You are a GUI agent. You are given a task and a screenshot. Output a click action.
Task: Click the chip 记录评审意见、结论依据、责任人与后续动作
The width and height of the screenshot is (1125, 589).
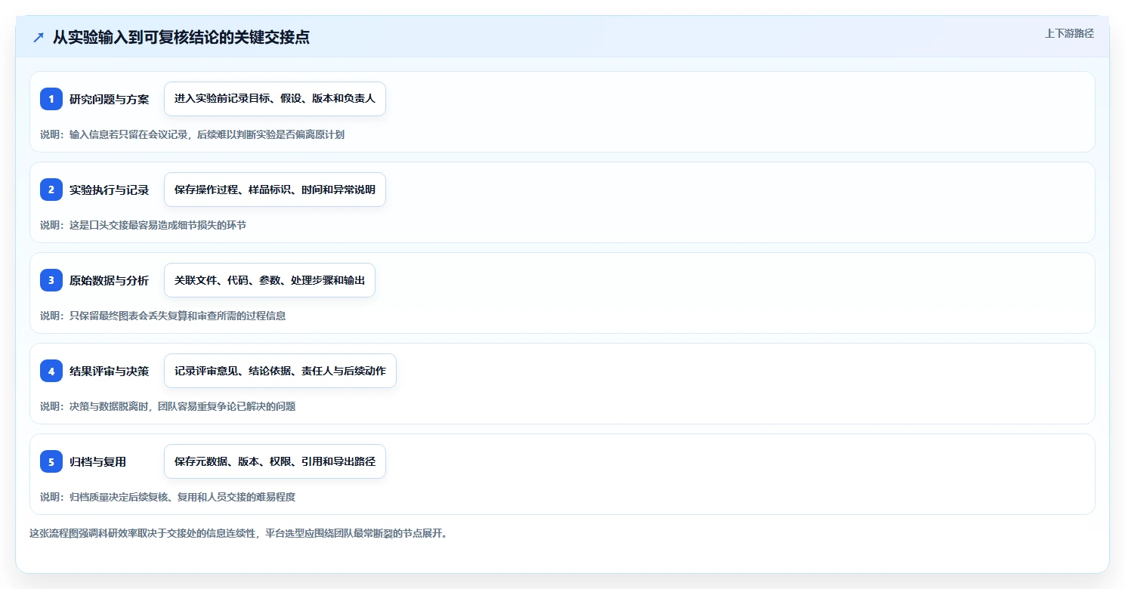(280, 371)
